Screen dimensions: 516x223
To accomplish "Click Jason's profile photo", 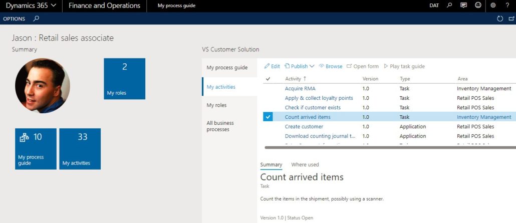I will (x=43, y=86).
